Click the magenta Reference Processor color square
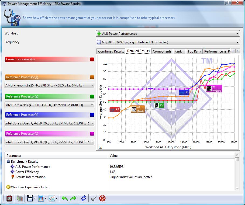The width and height of the screenshot is (245, 205). (92, 134)
